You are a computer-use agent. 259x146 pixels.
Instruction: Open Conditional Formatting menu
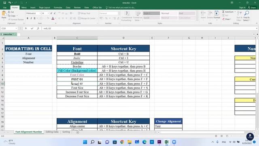[127, 16]
